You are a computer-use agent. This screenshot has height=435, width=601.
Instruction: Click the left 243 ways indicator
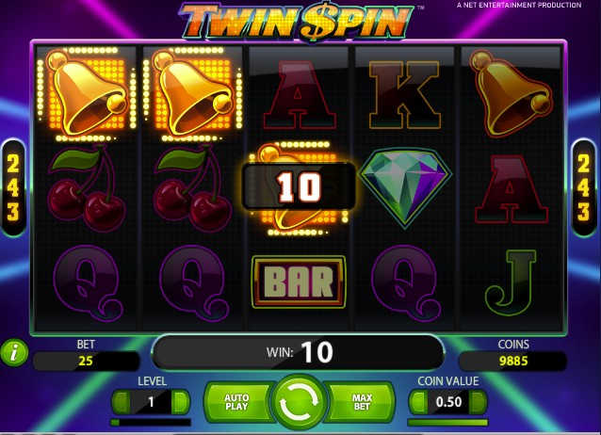point(13,187)
